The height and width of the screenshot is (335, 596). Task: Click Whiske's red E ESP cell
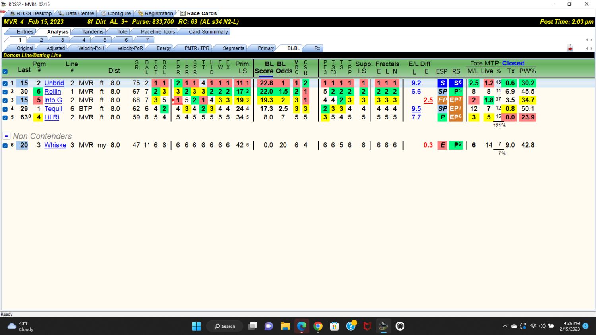(442, 145)
